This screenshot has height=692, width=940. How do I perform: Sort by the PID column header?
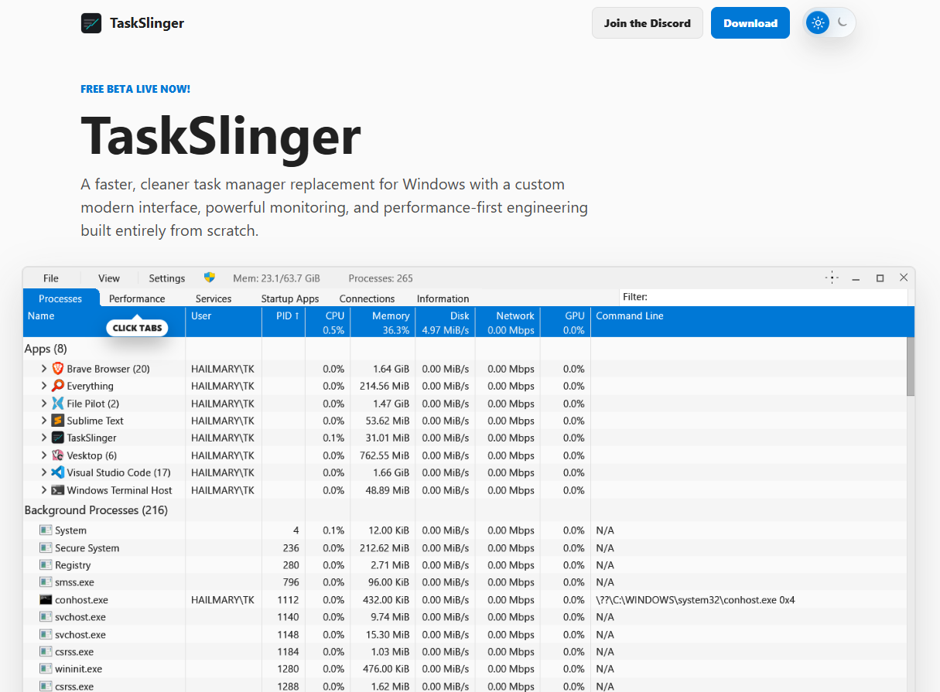283,322
